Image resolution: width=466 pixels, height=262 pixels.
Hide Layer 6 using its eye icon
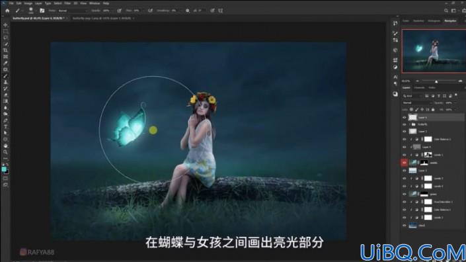click(x=404, y=118)
